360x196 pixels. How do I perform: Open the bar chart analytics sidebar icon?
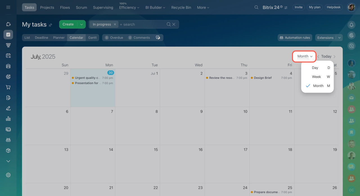pos(8,119)
